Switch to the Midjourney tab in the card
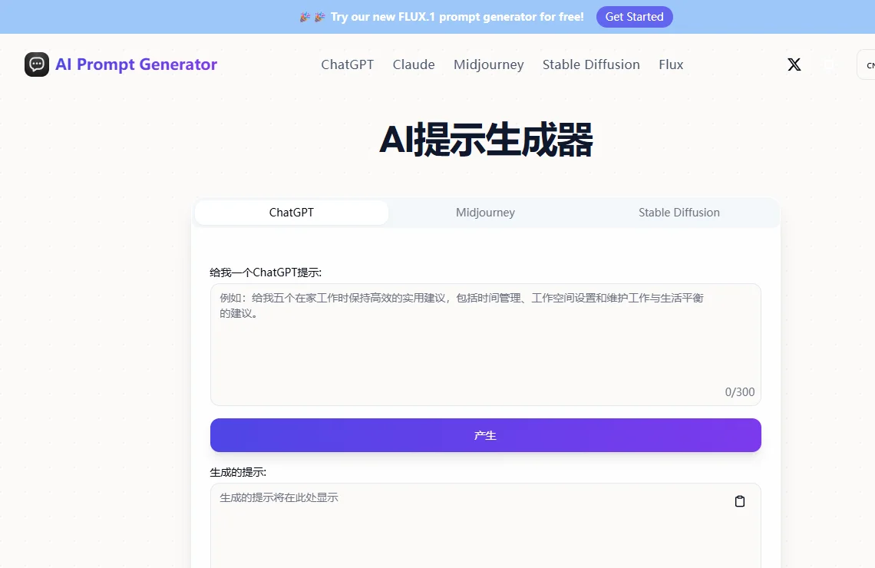The image size is (875, 568). [486, 213]
